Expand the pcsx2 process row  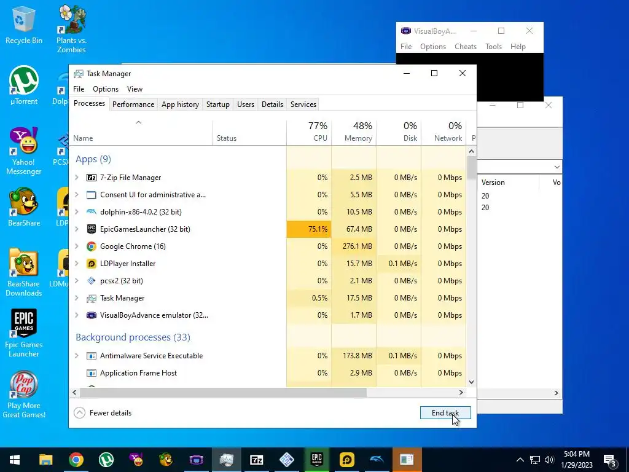(77, 281)
